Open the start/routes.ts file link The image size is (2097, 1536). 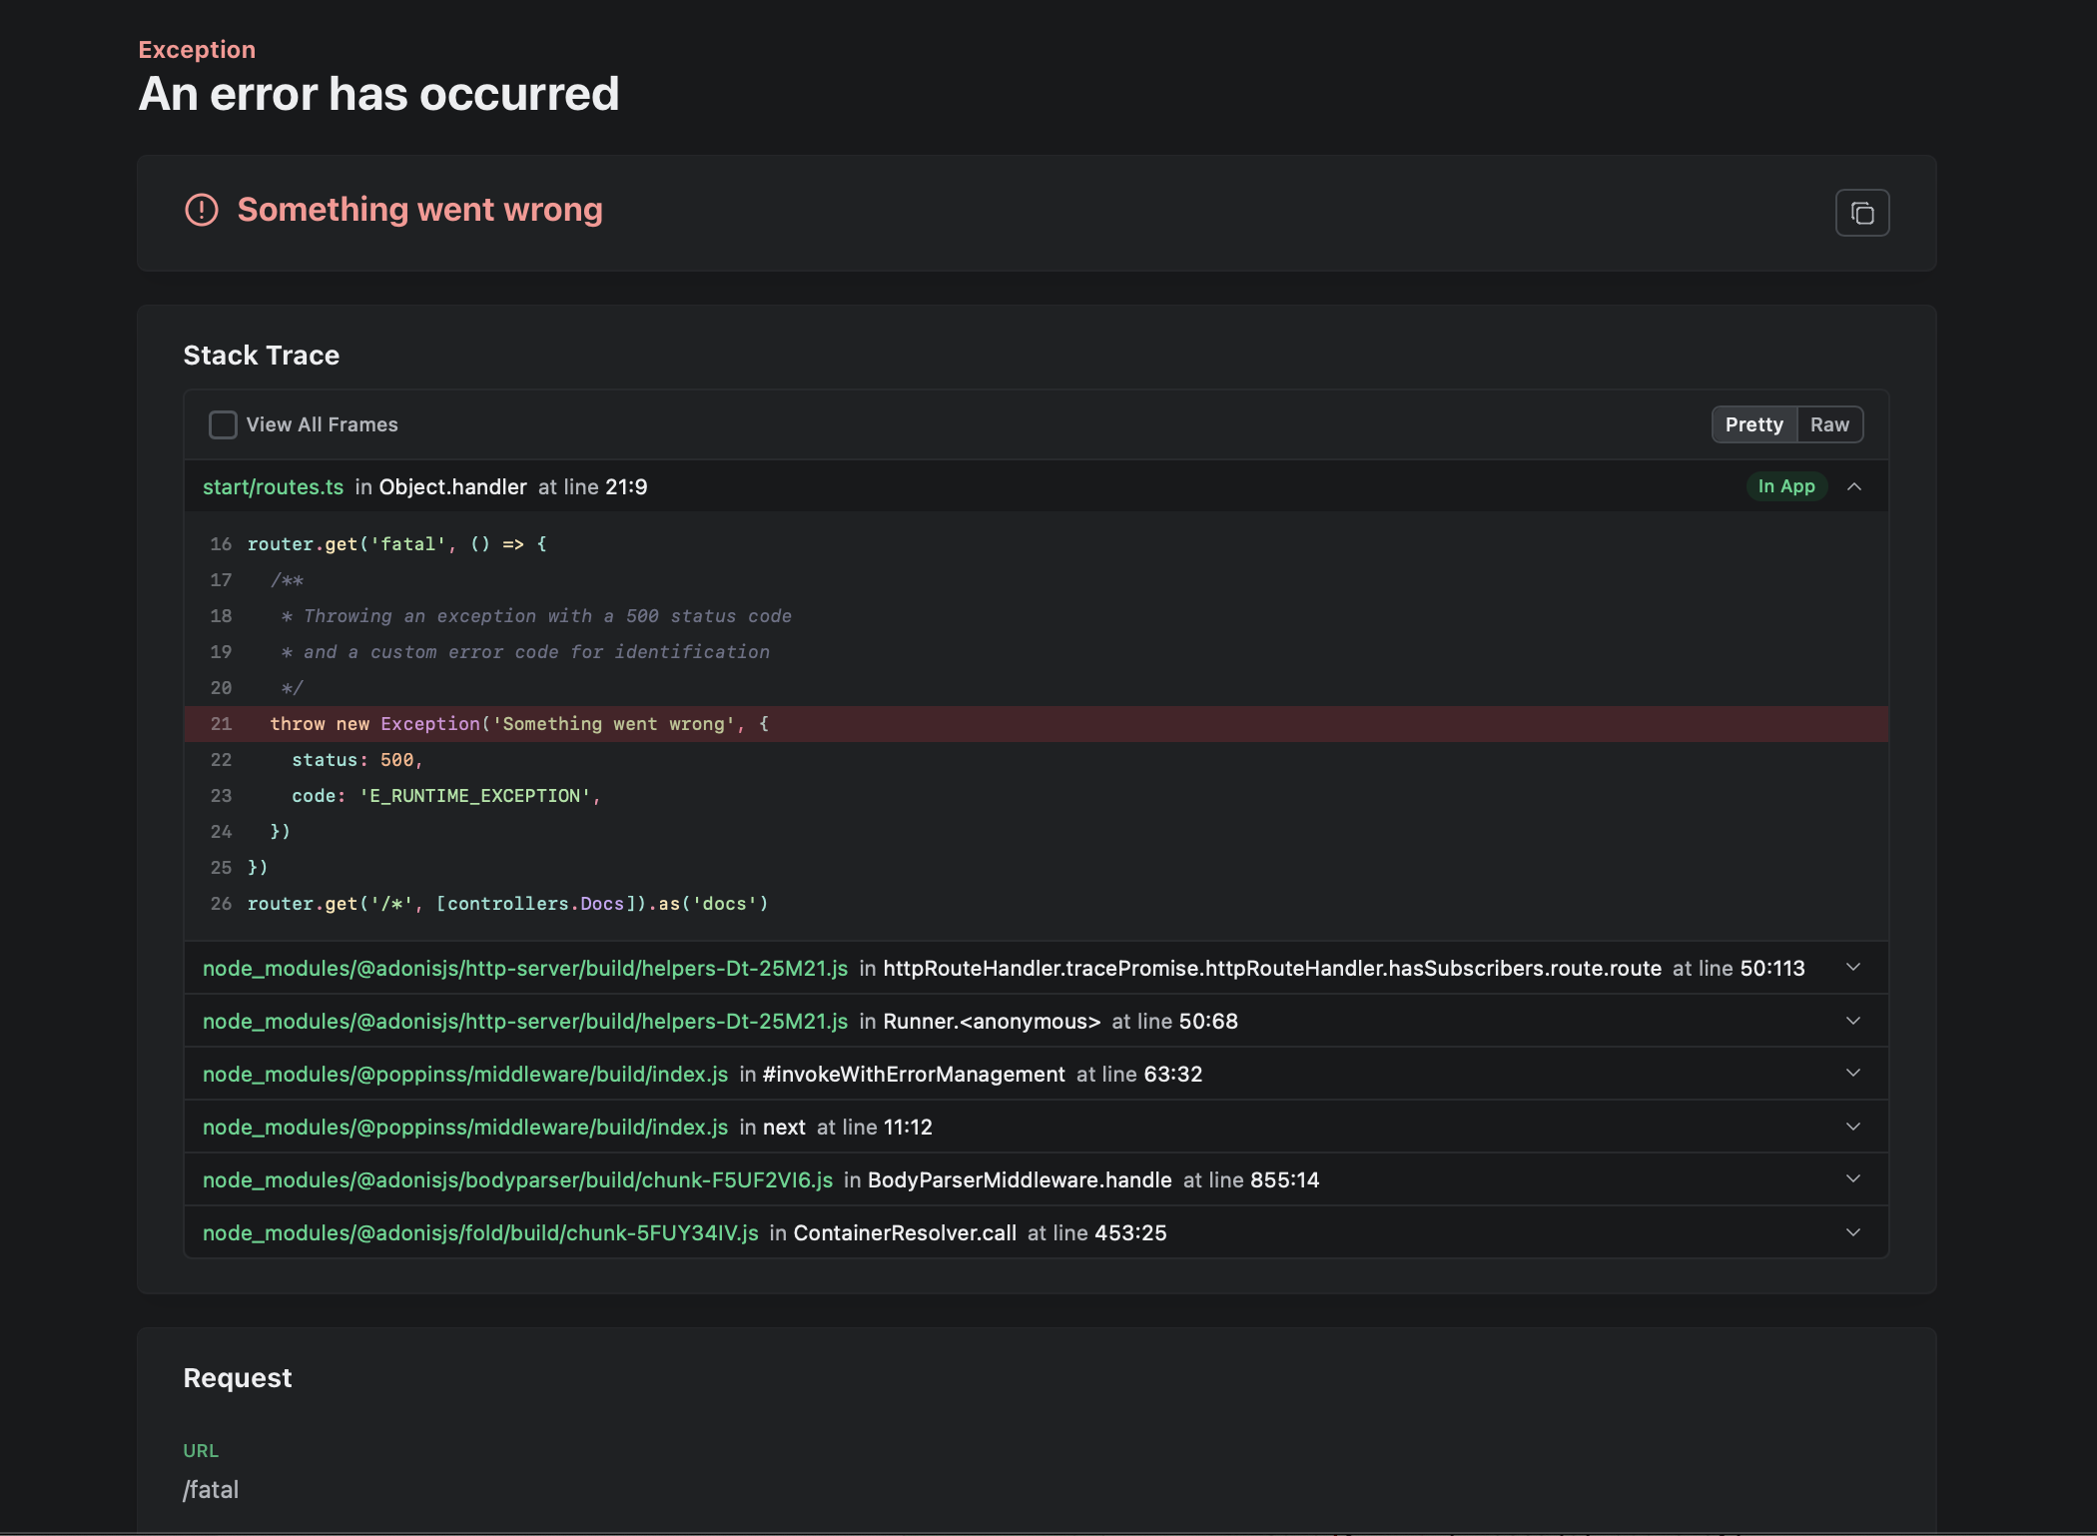coord(273,487)
